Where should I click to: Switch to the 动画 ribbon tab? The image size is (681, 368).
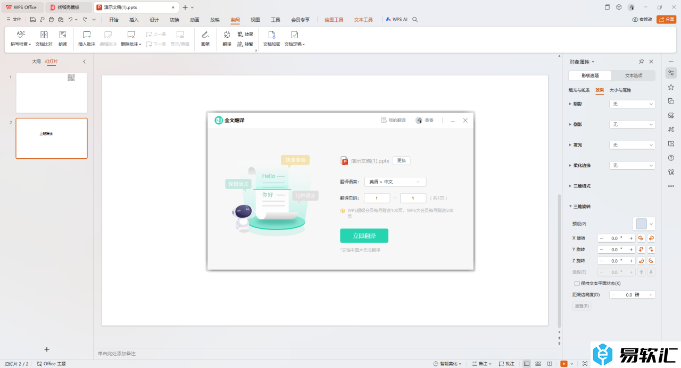[x=195, y=20]
